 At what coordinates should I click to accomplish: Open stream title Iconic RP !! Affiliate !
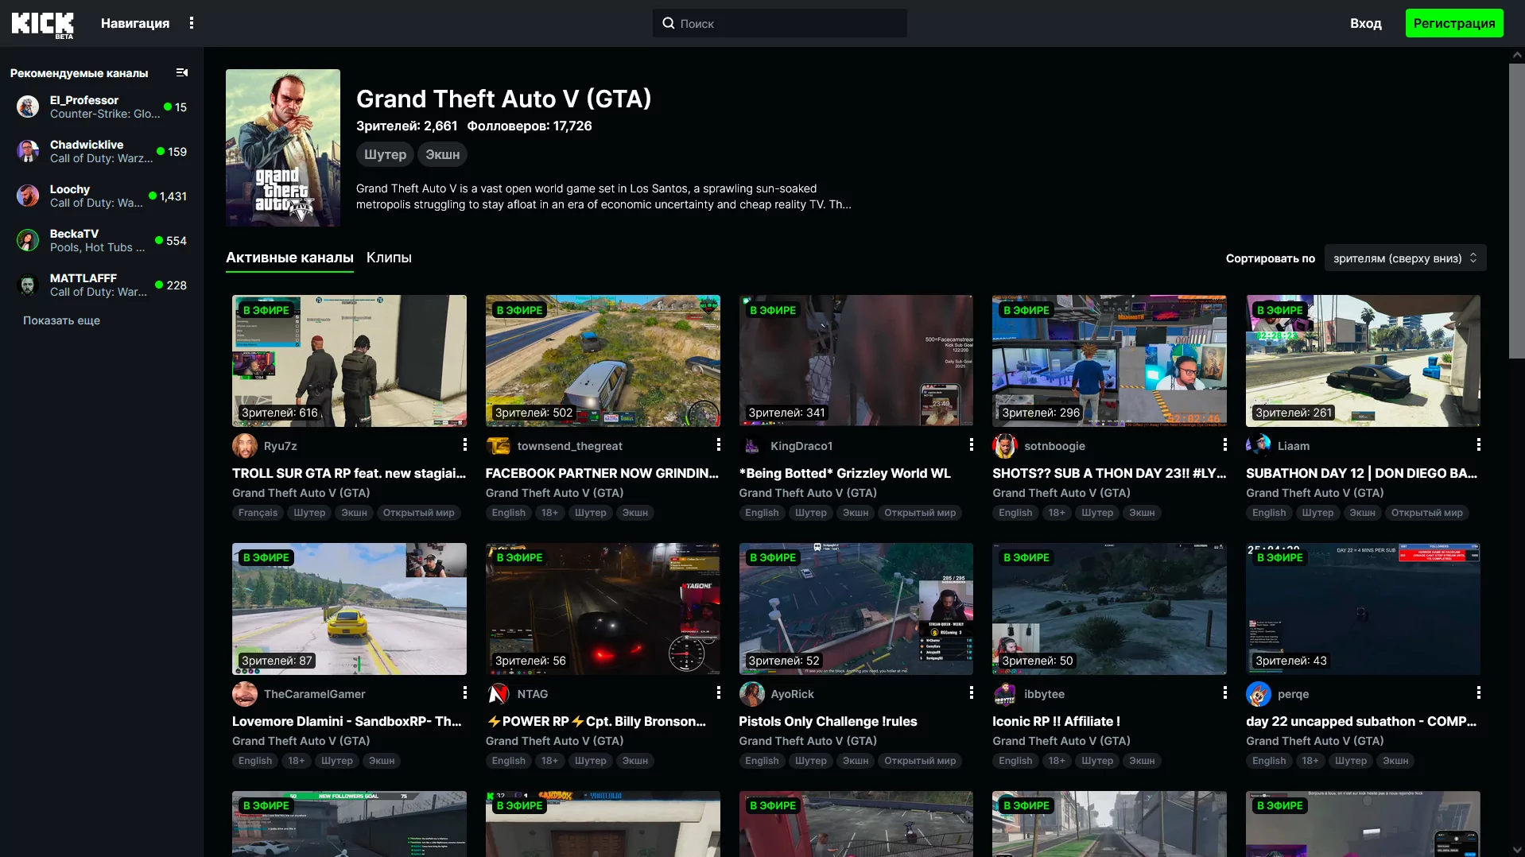[x=1056, y=721]
